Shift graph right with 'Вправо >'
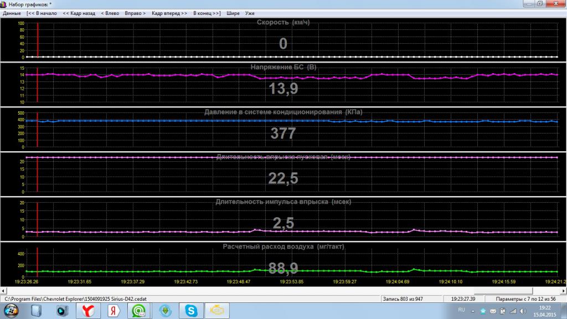This screenshot has height=319, width=567. coord(135,13)
